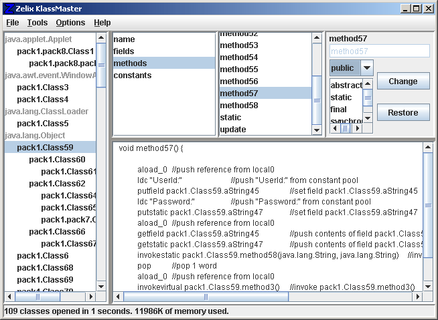The width and height of the screenshot is (438, 320).
Task: Click the class tree scroll up arrow
Action: pos(101,38)
